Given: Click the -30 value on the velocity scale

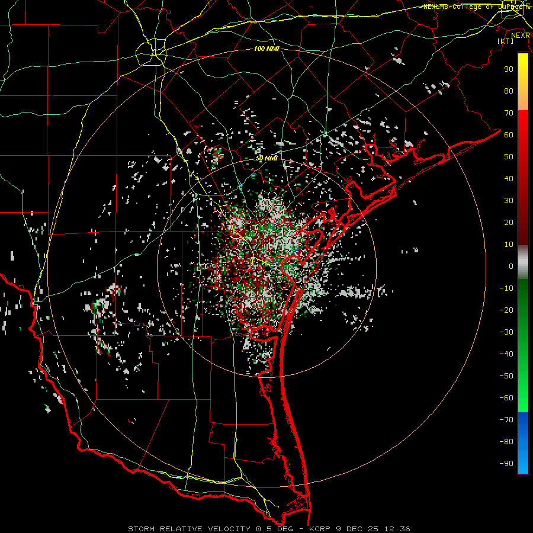Looking at the screenshot, I should tap(506, 332).
